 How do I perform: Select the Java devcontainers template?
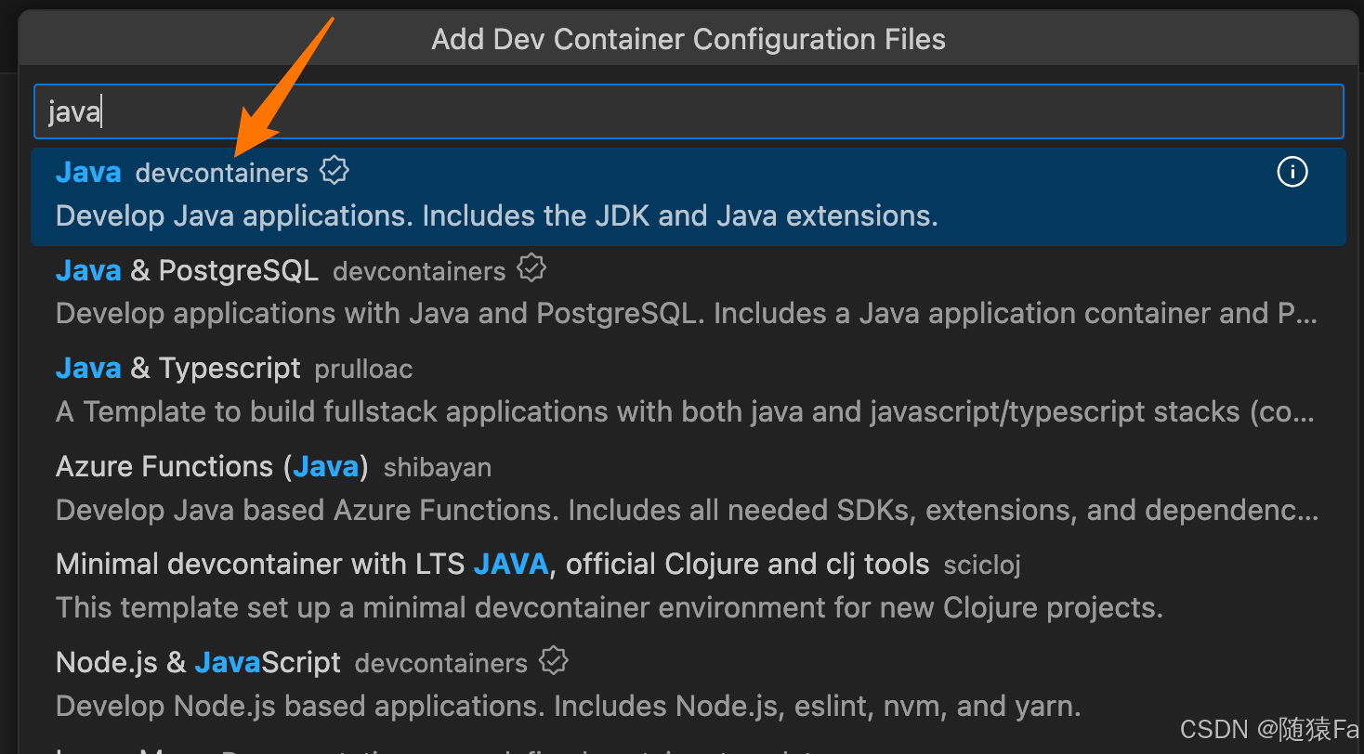689,196
